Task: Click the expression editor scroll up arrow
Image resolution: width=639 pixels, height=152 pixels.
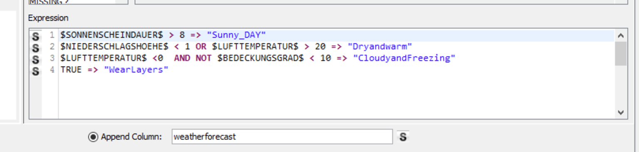Action: tap(621, 36)
